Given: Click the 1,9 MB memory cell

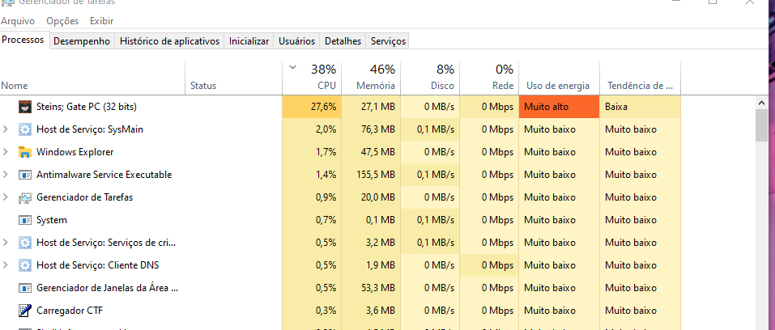Looking at the screenshot, I should click(371, 265).
